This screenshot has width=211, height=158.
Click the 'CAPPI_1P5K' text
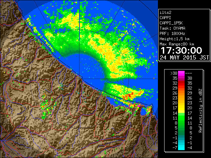pos(171,23)
